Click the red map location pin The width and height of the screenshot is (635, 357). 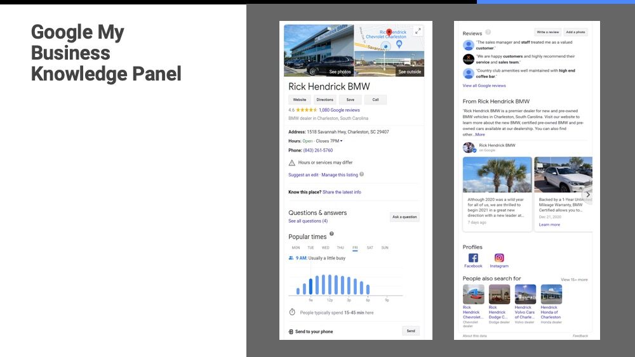point(389,32)
